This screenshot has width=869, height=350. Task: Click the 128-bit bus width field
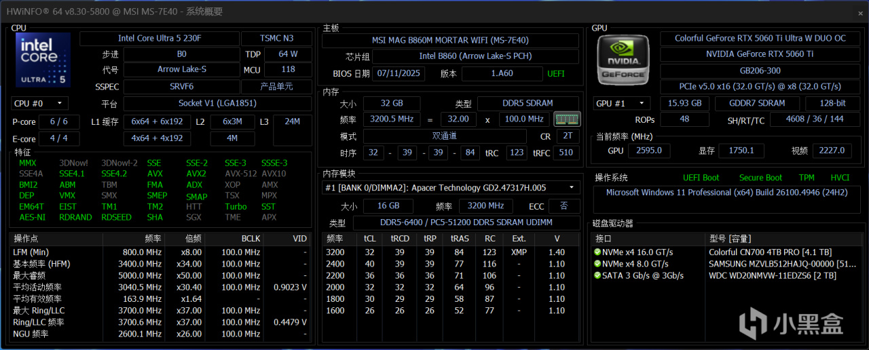tap(832, 103)
